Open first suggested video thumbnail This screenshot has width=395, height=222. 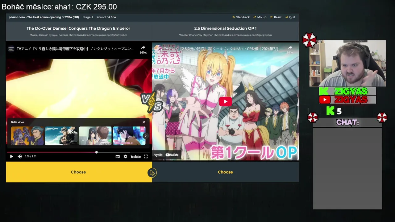coord(27,136)
